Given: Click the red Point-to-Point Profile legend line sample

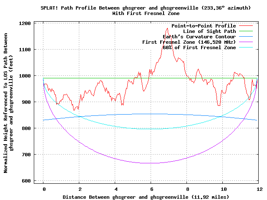Looking at the screenshot, I should pyautogui.click(x=247, y=26).
